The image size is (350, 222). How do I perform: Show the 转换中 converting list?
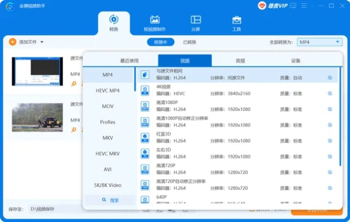coord(161,42)
